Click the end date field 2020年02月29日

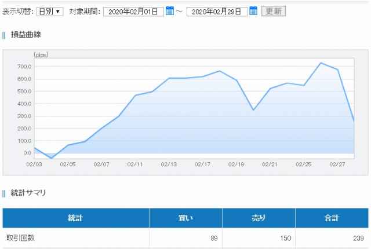pos(217,12)
